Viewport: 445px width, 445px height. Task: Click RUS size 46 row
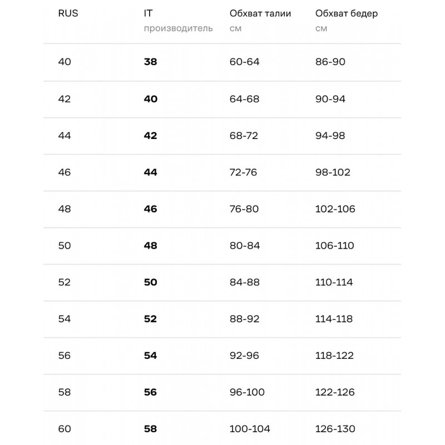pyautogui.click(x=65, y=172)
